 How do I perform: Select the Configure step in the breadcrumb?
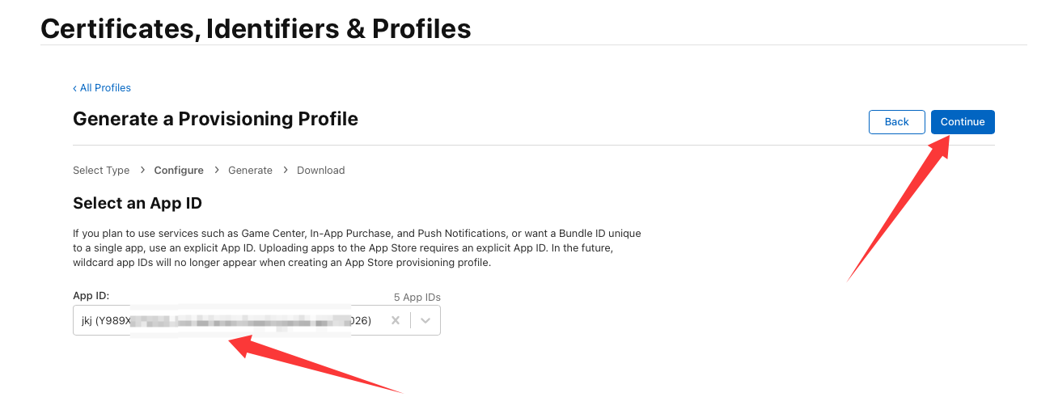(x=179, y=171)
